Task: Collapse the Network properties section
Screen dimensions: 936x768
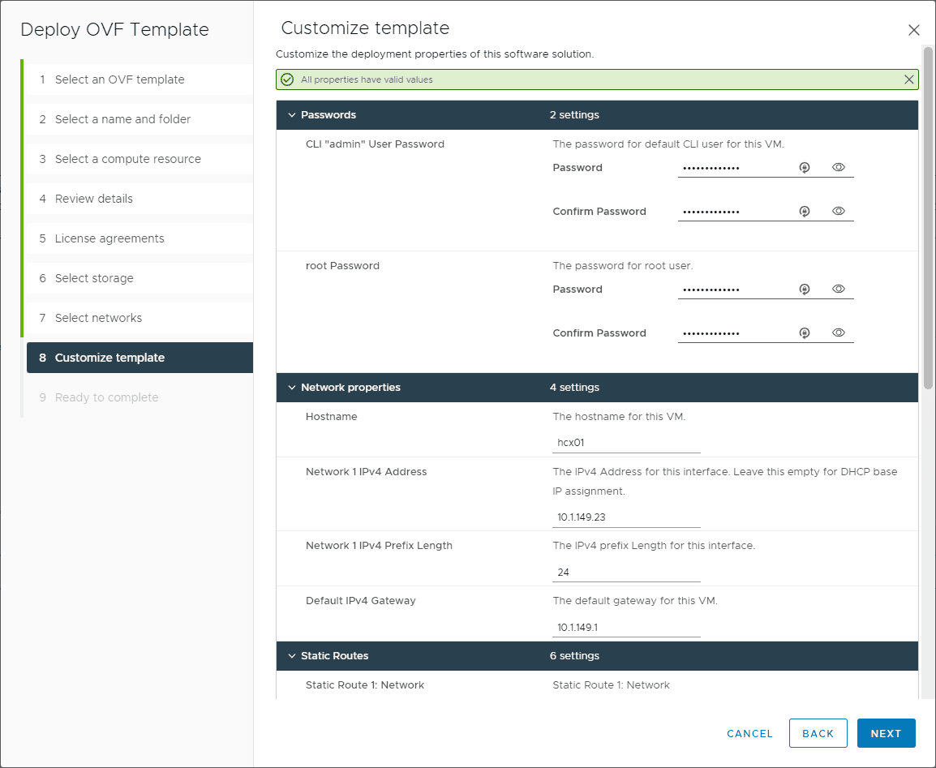Action: (x=292, y=388)
